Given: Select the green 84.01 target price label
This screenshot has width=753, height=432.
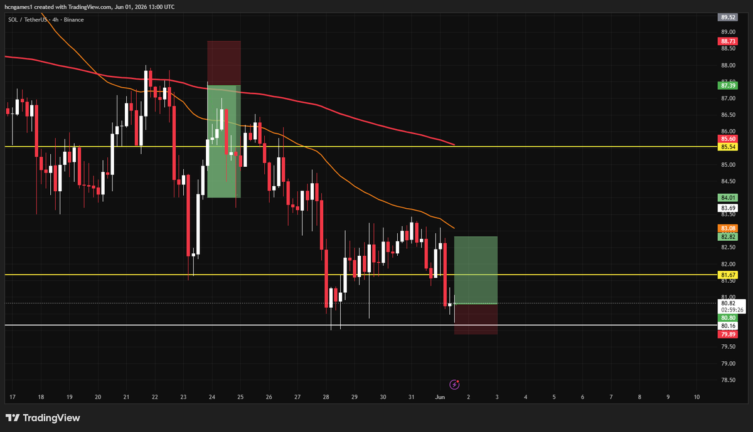Looking at the screenshot, I should click(729, 198).
